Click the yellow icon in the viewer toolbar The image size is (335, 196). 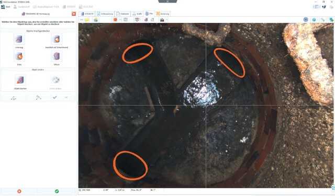(87, 20)
